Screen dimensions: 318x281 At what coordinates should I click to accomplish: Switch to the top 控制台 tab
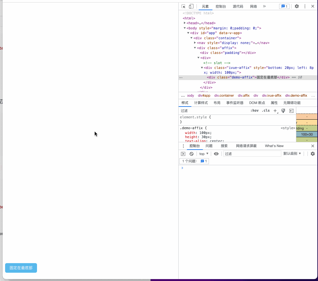(221, 6)
